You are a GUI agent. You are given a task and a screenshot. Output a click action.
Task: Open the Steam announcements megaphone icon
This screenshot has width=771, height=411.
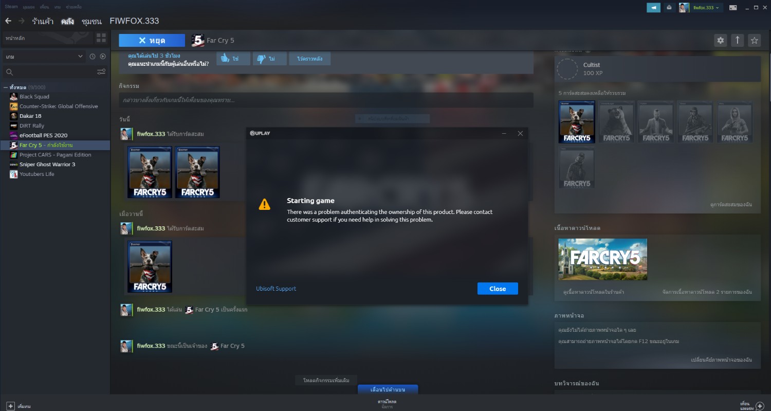pos(654,8)
